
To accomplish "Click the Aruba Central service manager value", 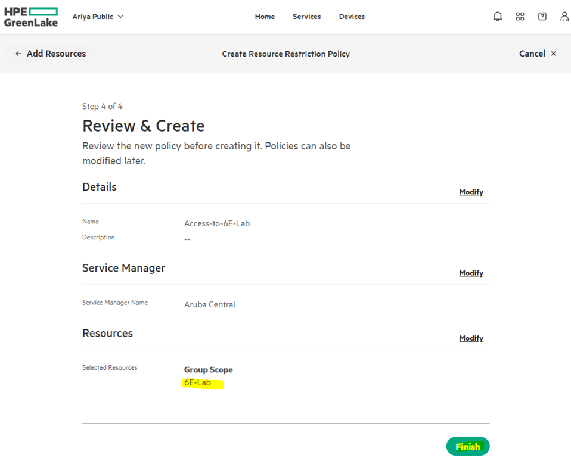I will tap(209, 304).
